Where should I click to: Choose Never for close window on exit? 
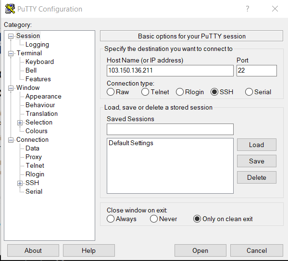pyautogui.click(x=154, y=219)
